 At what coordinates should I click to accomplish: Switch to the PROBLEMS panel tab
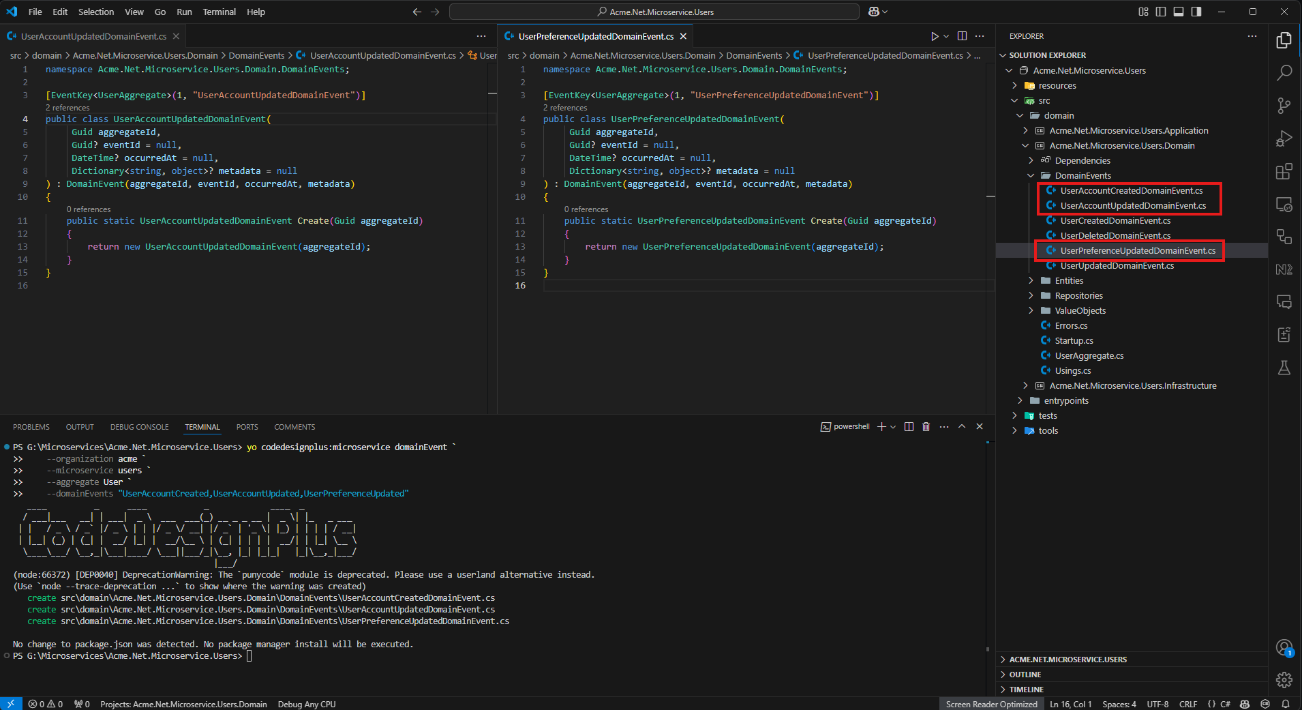click(x=31, y=427)
